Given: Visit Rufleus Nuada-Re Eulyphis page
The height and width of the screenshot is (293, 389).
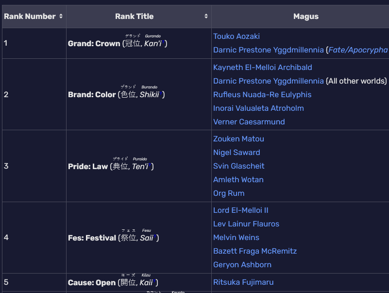Looking at the screenshot, I should click(262, 95).
